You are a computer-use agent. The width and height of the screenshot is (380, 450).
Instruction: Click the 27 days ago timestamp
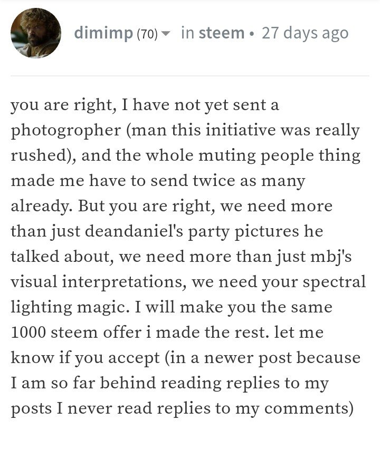click(x=305, y=33)
